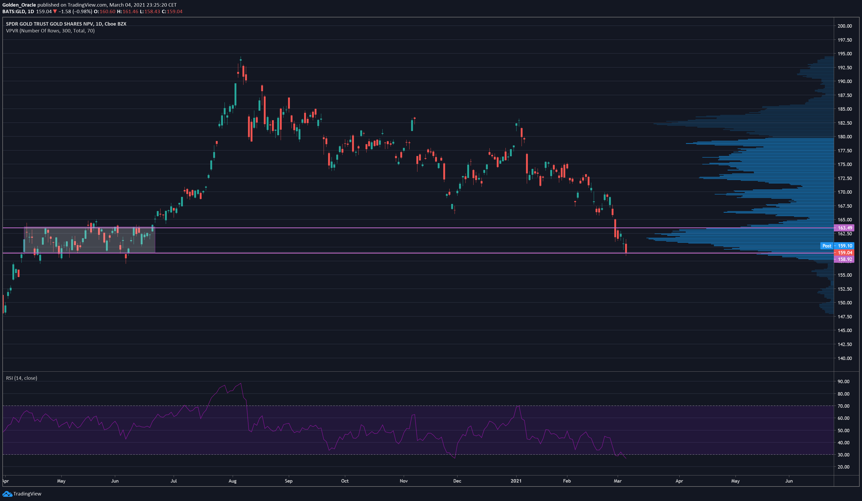Click the Jul label on time axis
Screen dimensions: 862x501
174,481
